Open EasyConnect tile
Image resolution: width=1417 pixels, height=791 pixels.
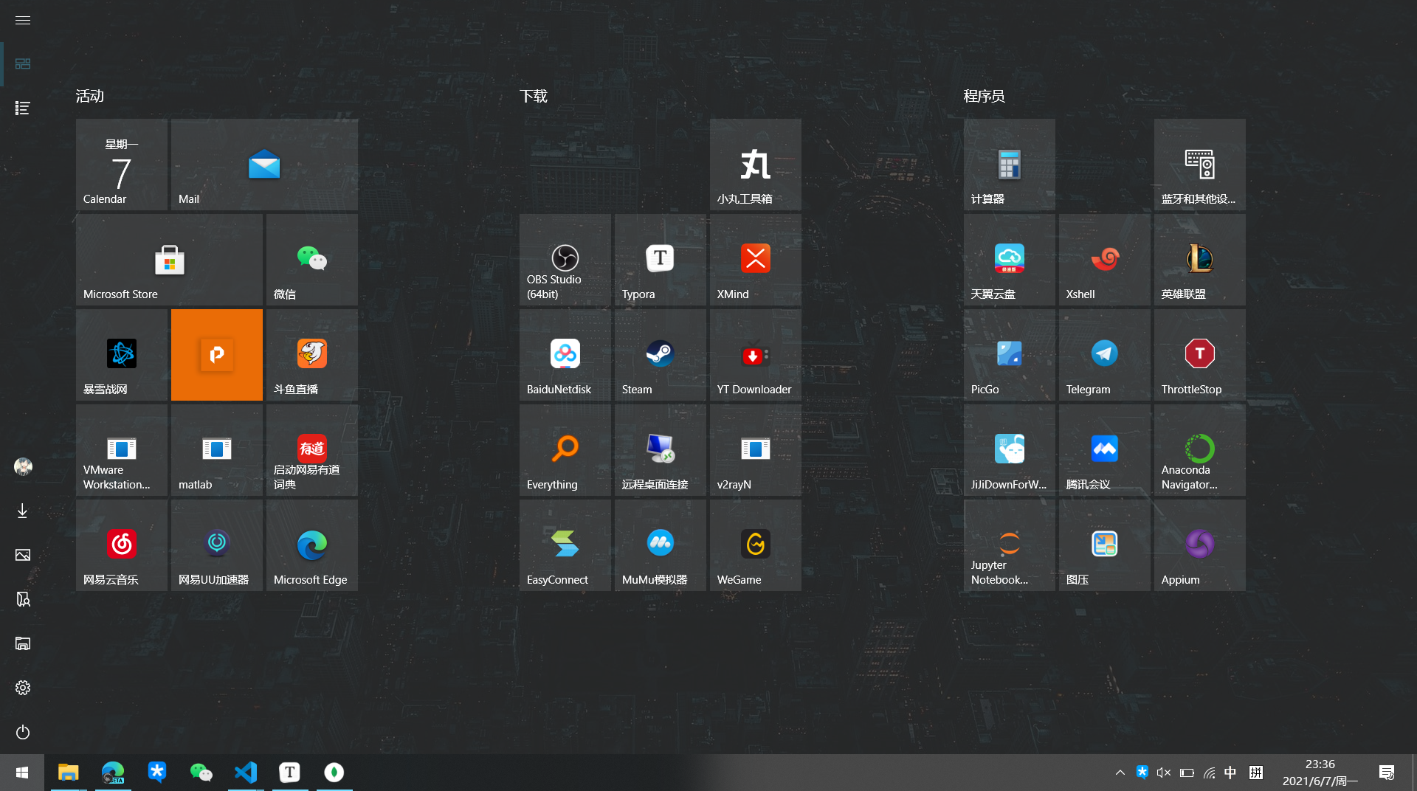coord(565,545)
